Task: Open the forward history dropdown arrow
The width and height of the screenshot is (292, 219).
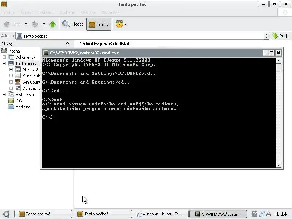Action: pos(44,24)
